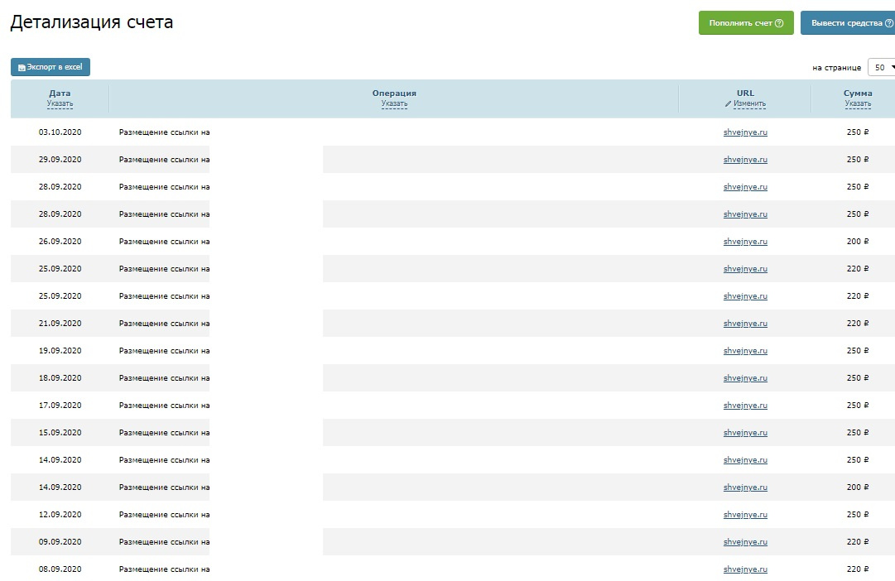Open shvejnye.ru link in 29.09.2020 row
This screenshot has height=581, width=895.
click(x=745, y=159)
